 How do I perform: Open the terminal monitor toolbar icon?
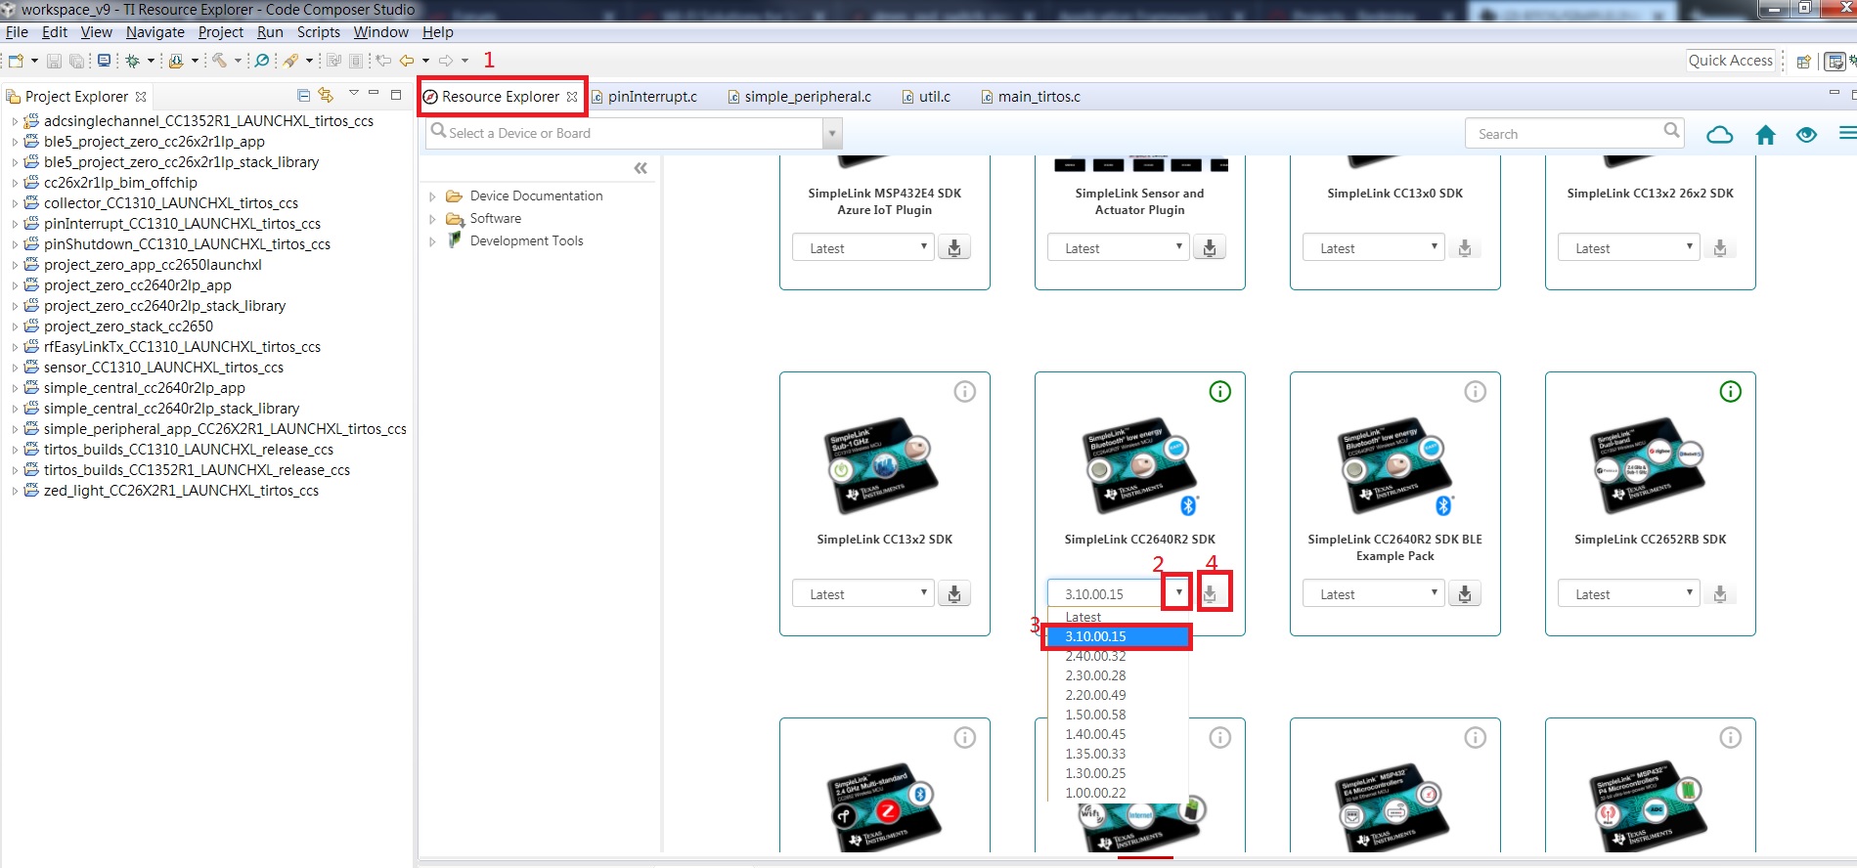[x=104, y=61]
